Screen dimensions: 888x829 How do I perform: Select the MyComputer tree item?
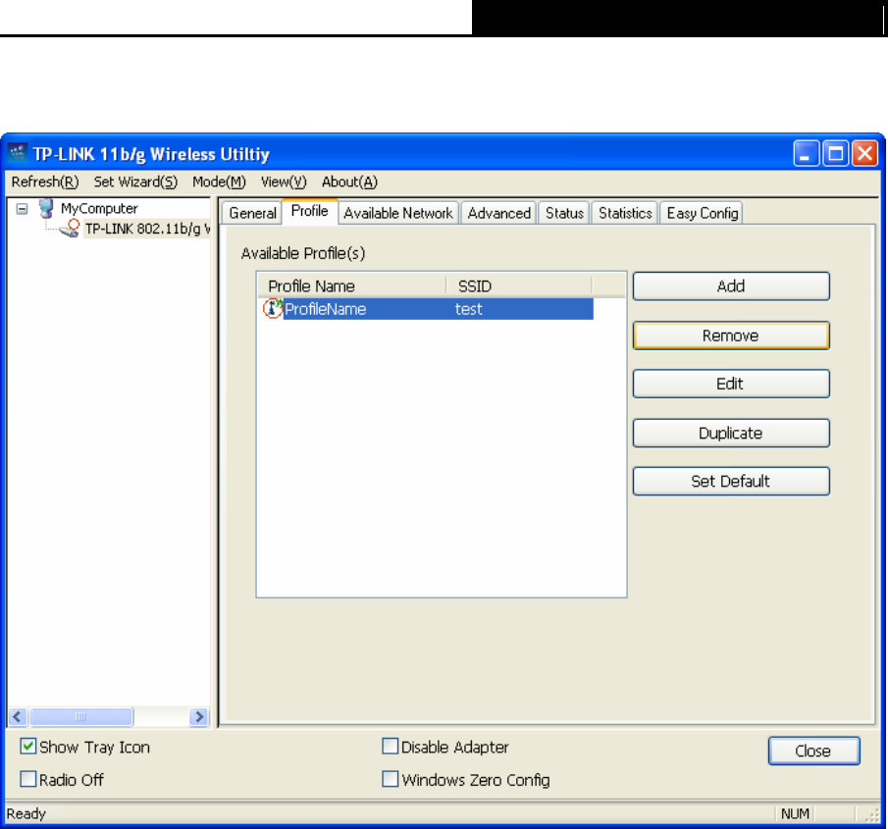[99, 208]
